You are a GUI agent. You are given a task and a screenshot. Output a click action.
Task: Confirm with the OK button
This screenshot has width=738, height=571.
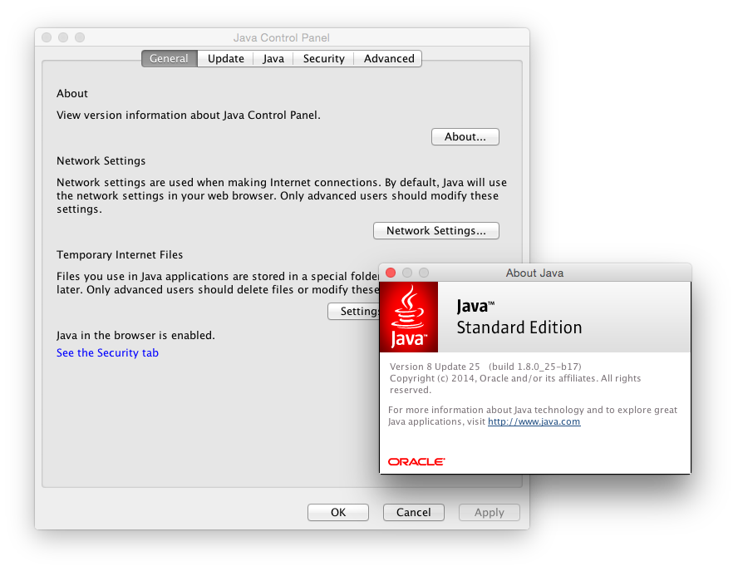(338, 512)
